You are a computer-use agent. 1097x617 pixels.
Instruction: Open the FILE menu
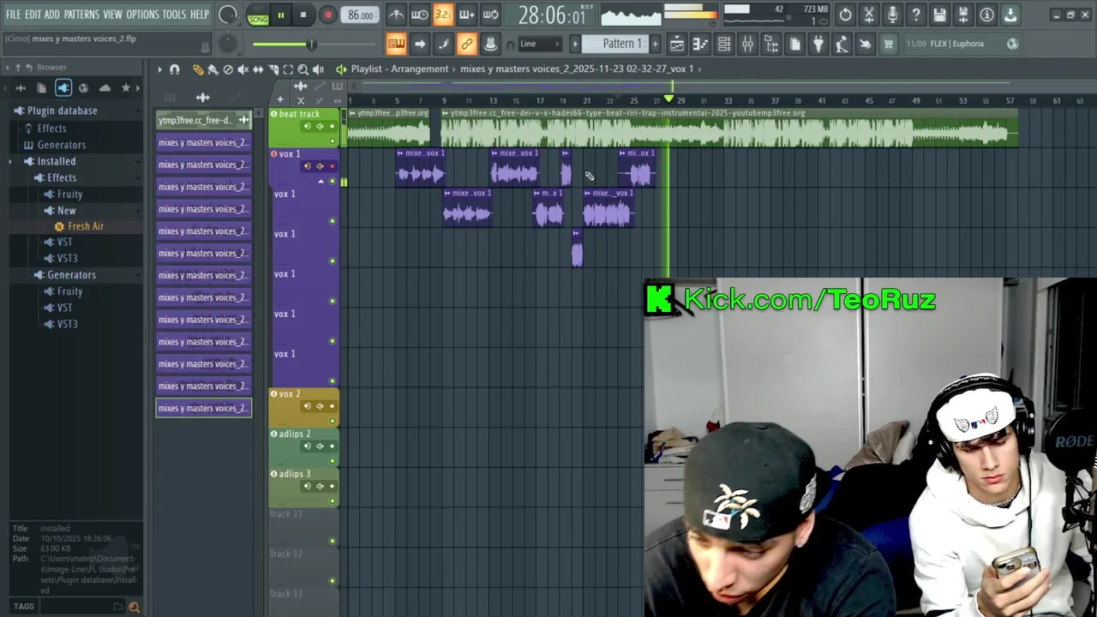click(14, 15)
